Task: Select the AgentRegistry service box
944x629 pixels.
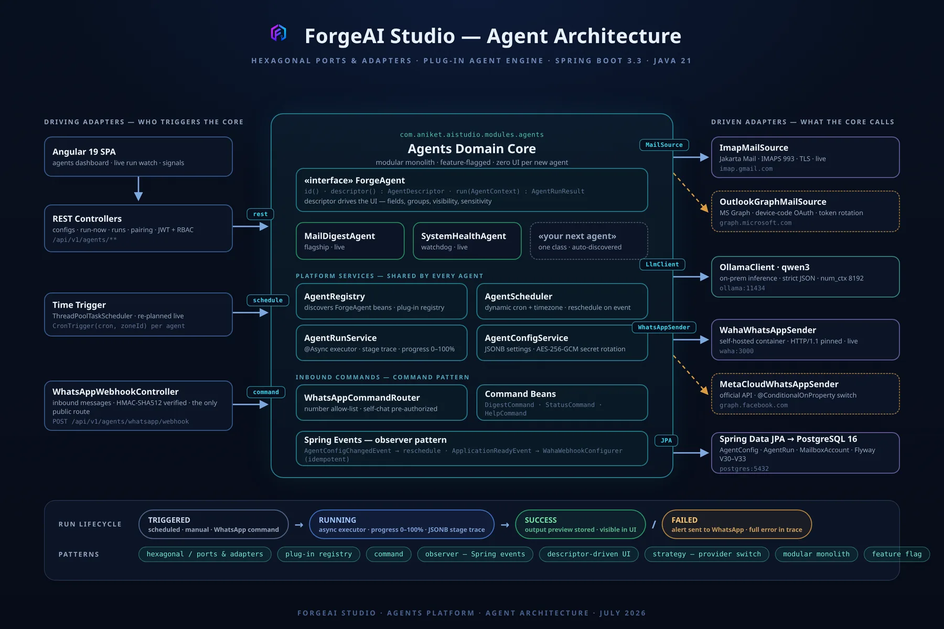Action: pyautogui.click(x=382, y=301)
